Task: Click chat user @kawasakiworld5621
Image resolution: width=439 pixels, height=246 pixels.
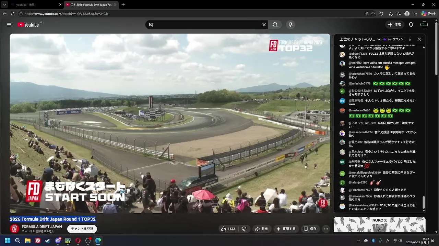Action: coord(363,205)
